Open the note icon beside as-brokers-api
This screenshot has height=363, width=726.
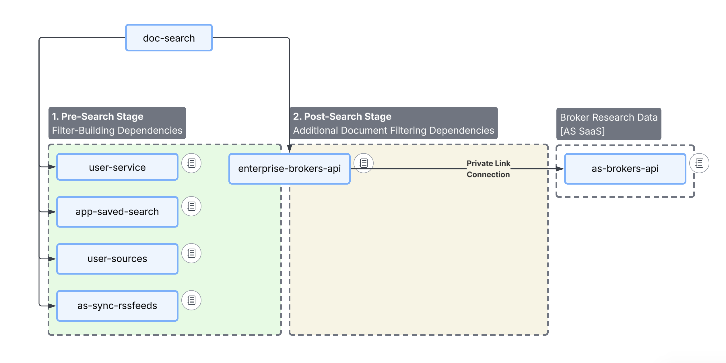699,163
